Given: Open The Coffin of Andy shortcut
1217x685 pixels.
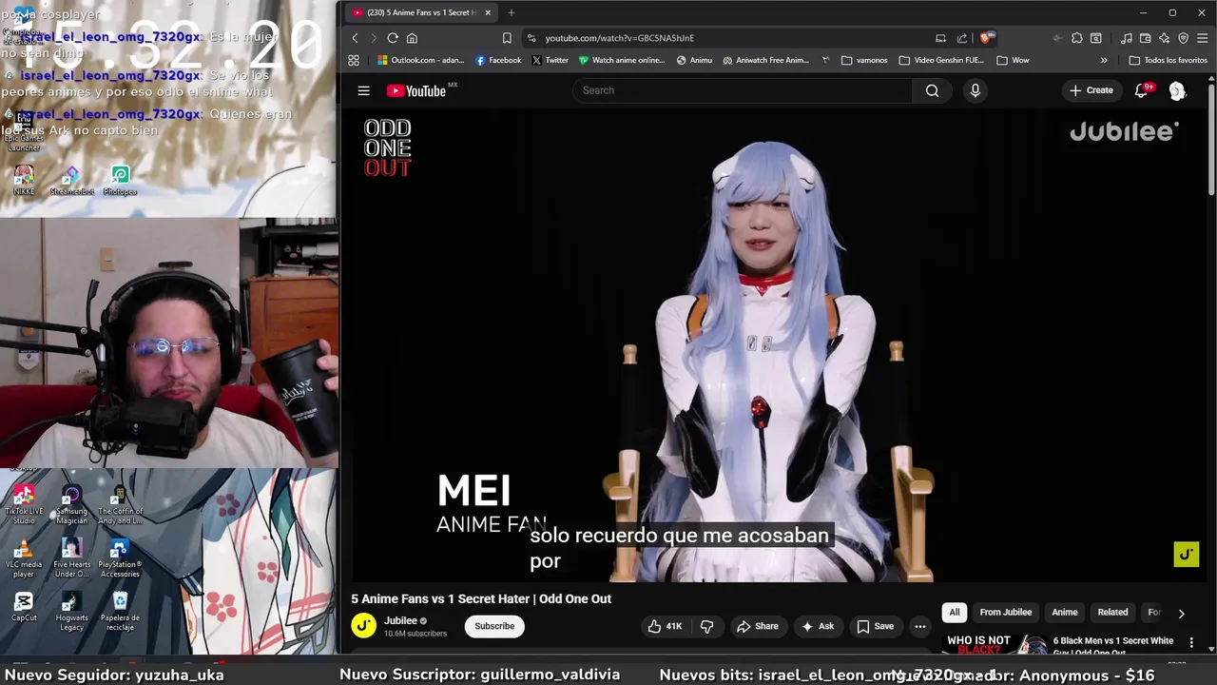Looking at the screenshot, I should point(120,504).
